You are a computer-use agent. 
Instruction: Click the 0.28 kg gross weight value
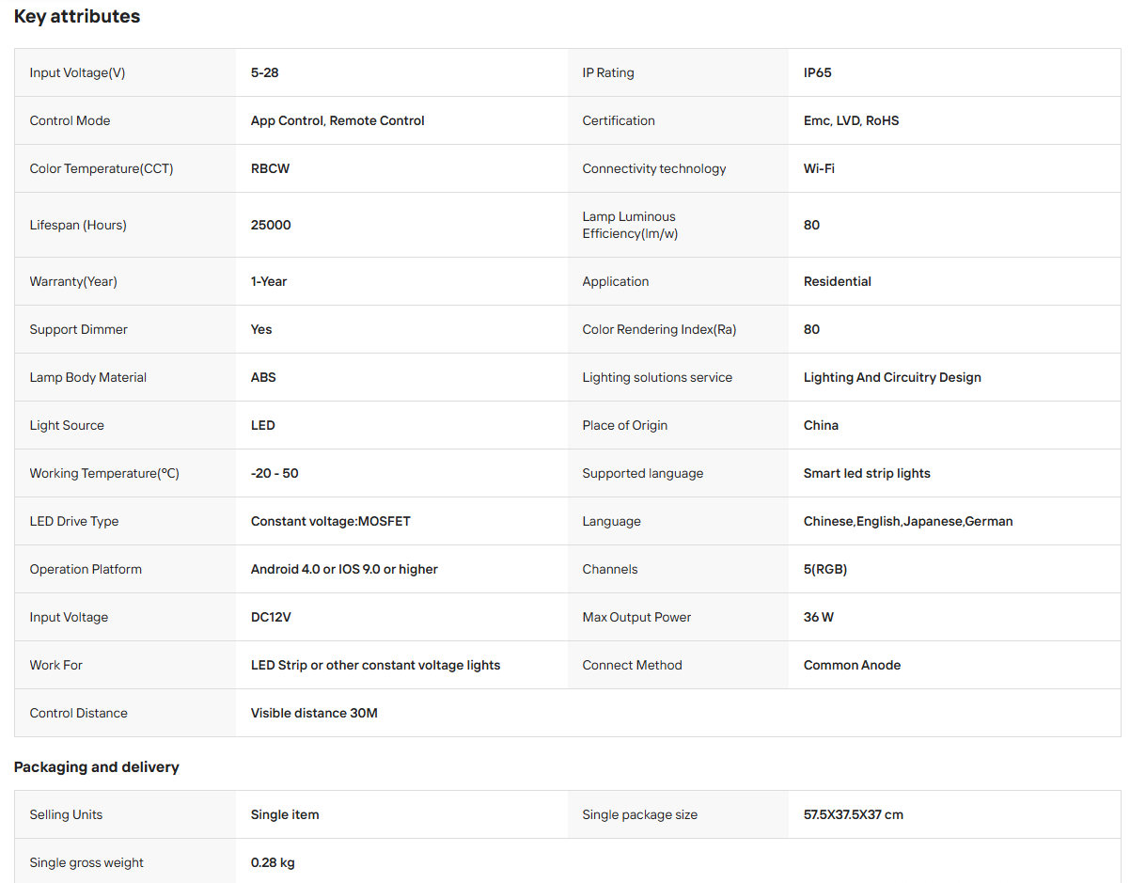(273, 862)
